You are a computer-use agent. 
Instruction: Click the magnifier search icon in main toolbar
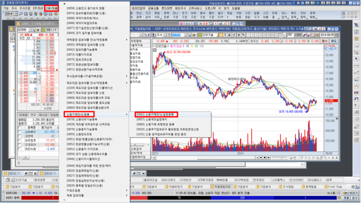pyautogui.click(x=20, y=14)
